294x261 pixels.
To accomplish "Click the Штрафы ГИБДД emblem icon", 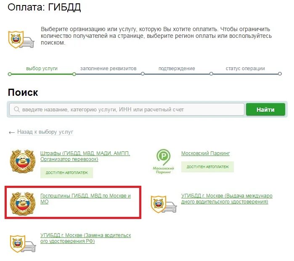I will click(23, 161).
